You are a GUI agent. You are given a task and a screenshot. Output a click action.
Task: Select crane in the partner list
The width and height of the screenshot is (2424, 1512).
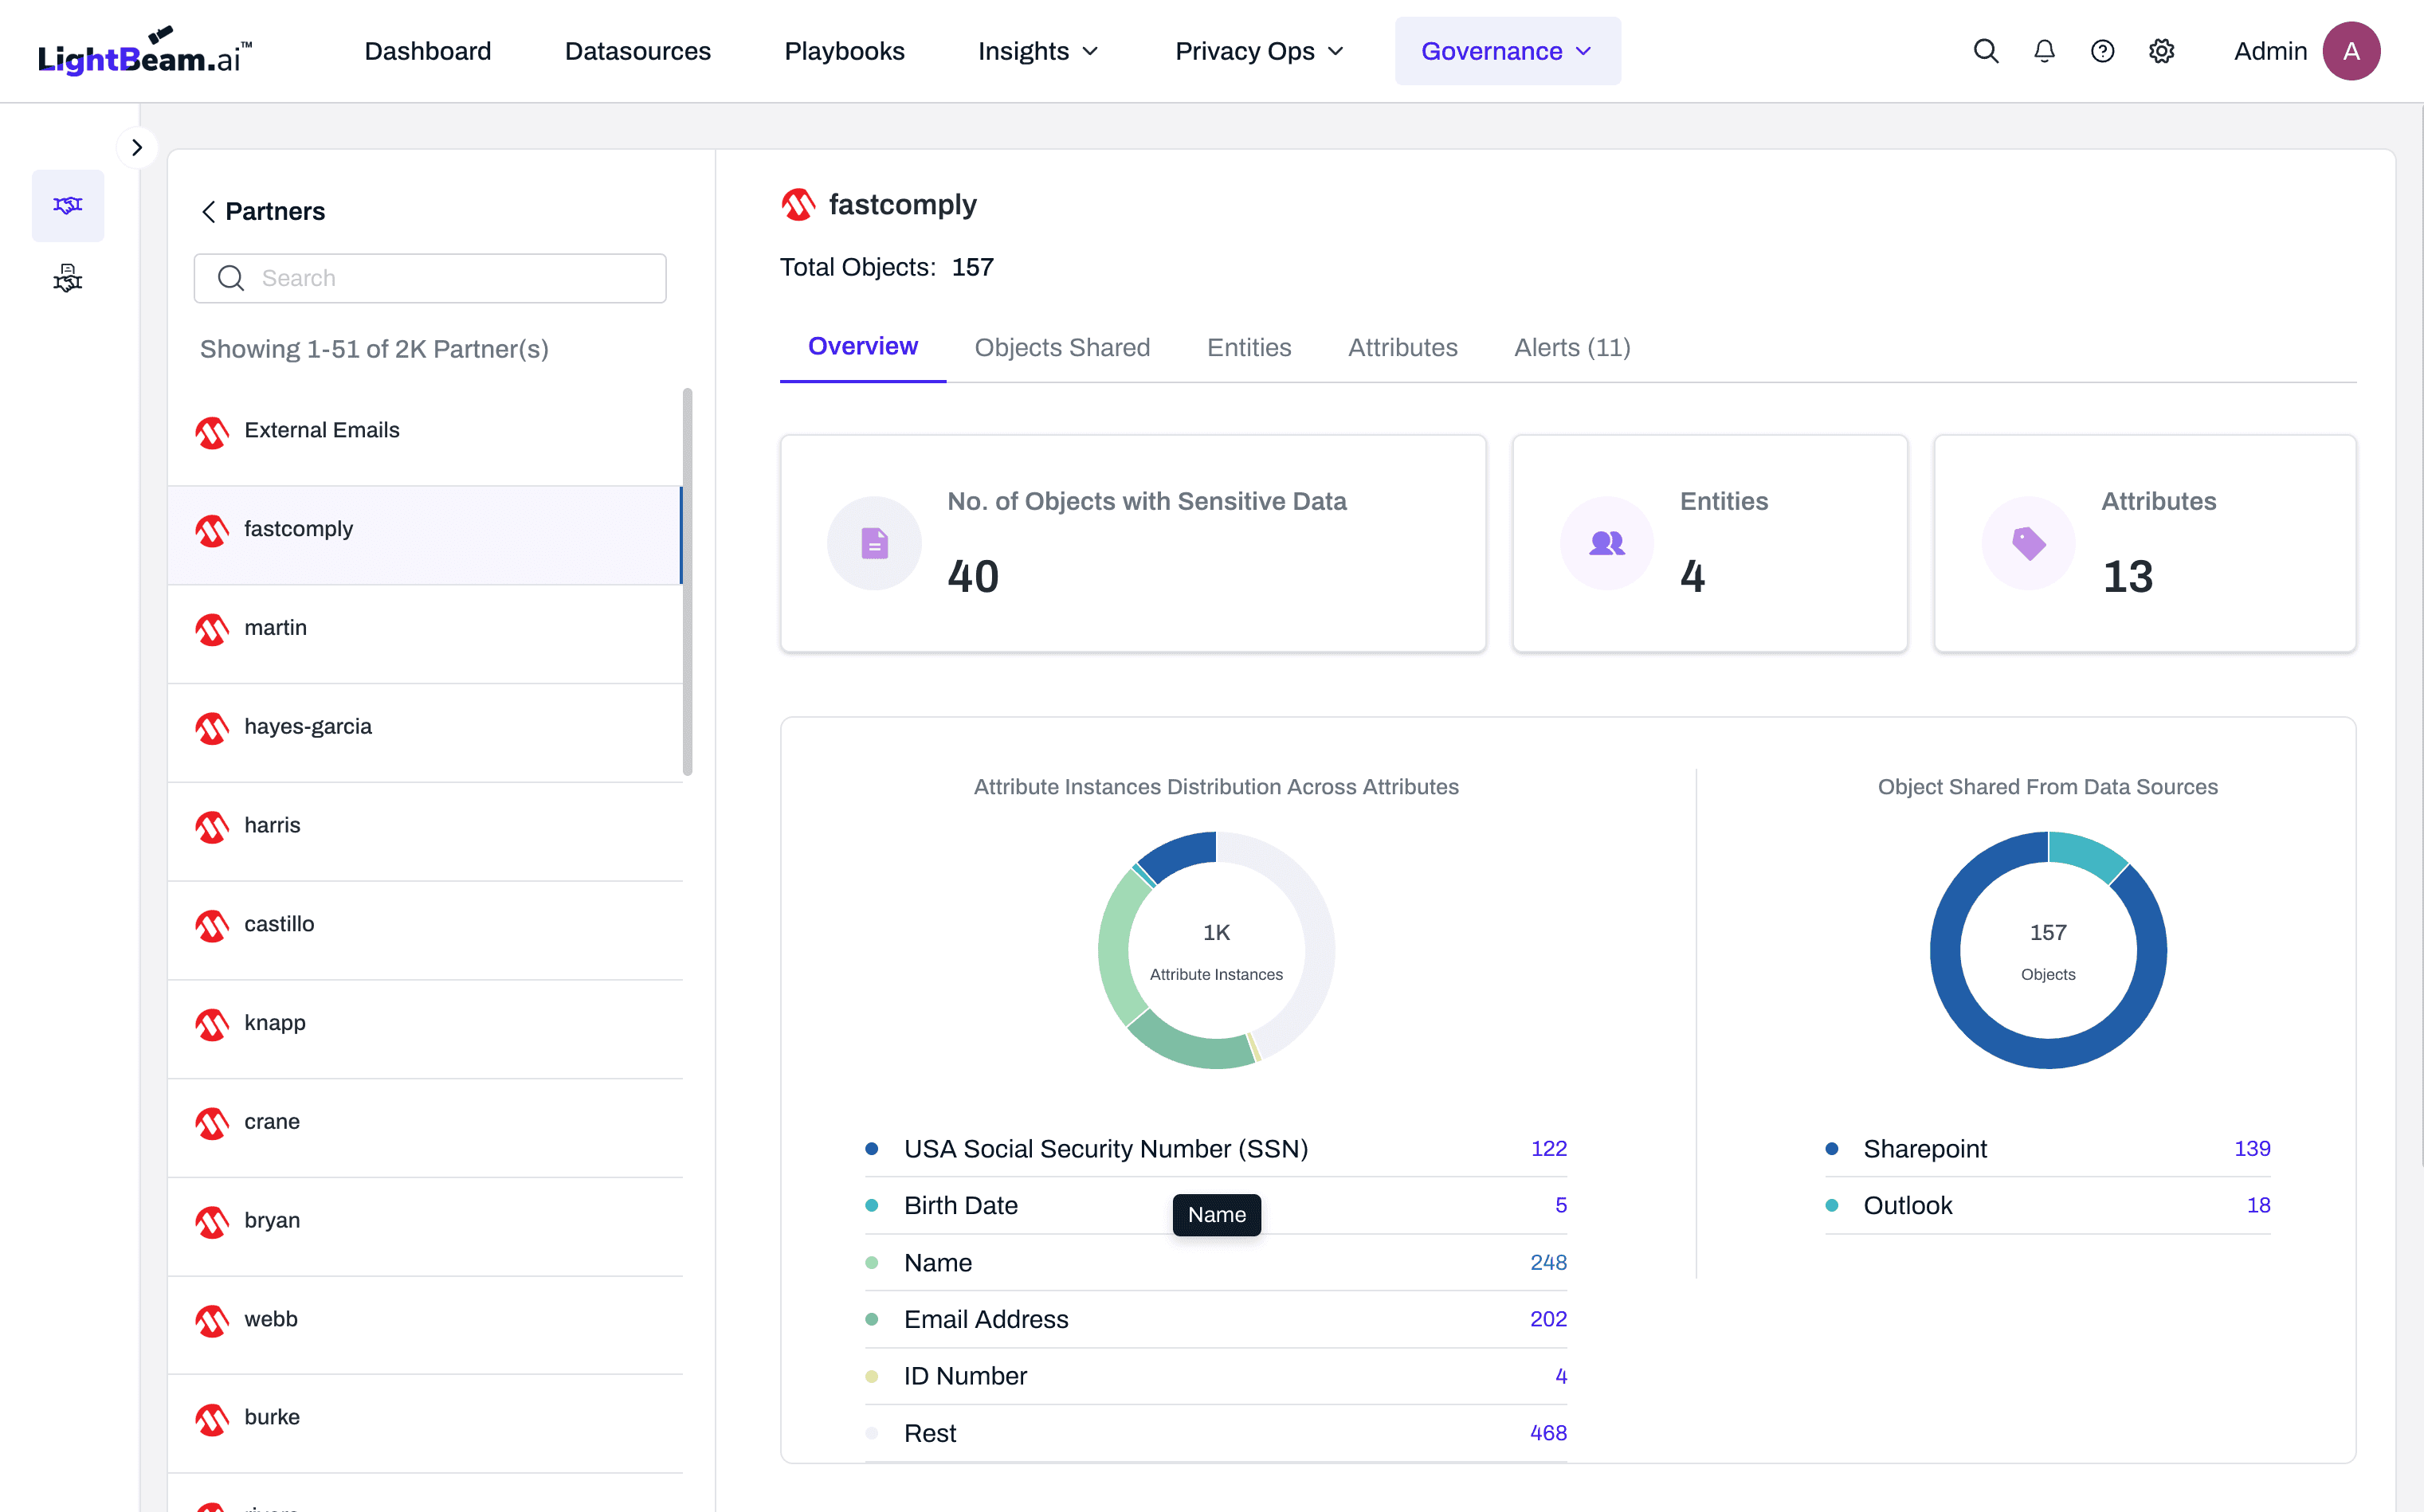click(425, 1128)
